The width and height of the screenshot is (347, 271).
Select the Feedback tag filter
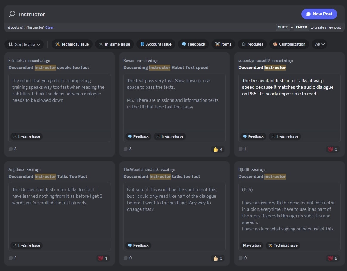[x=193, y=44]
